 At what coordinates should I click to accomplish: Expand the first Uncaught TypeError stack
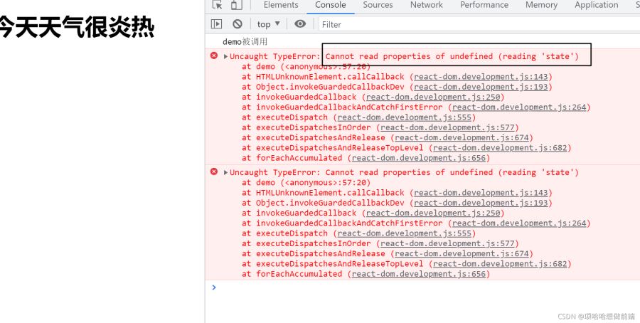pos(226,56)
